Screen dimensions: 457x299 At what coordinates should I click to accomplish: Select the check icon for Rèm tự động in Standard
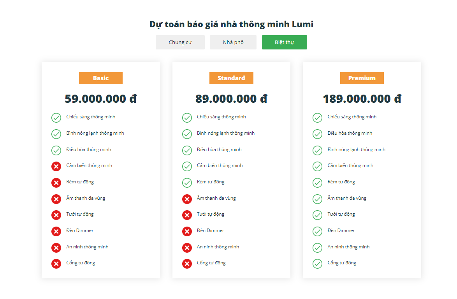pos(186,183)
